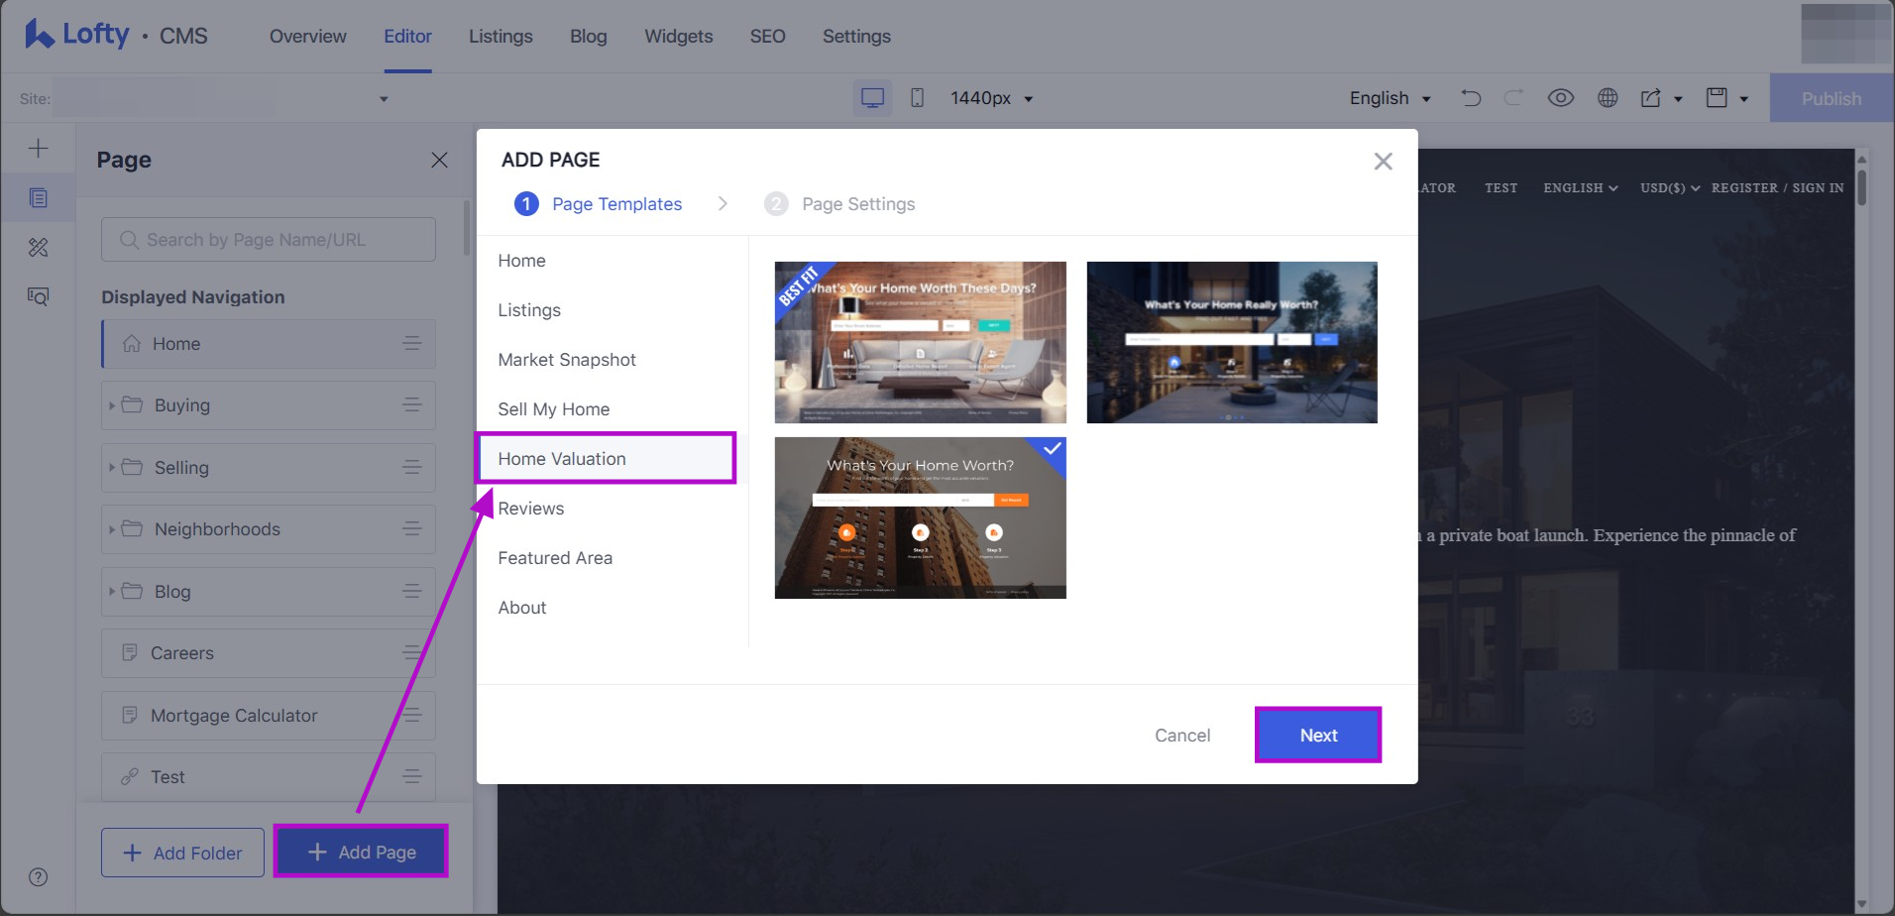This screenshot has height=916, width=1895.
Task: Choose the night house valuation template
Action: (1232, 342)
